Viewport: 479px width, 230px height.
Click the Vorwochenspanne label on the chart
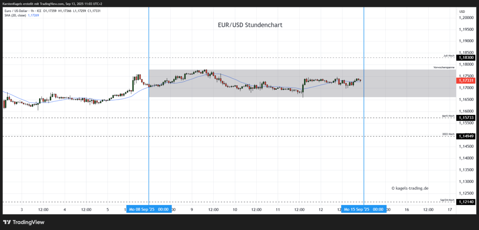443,68
